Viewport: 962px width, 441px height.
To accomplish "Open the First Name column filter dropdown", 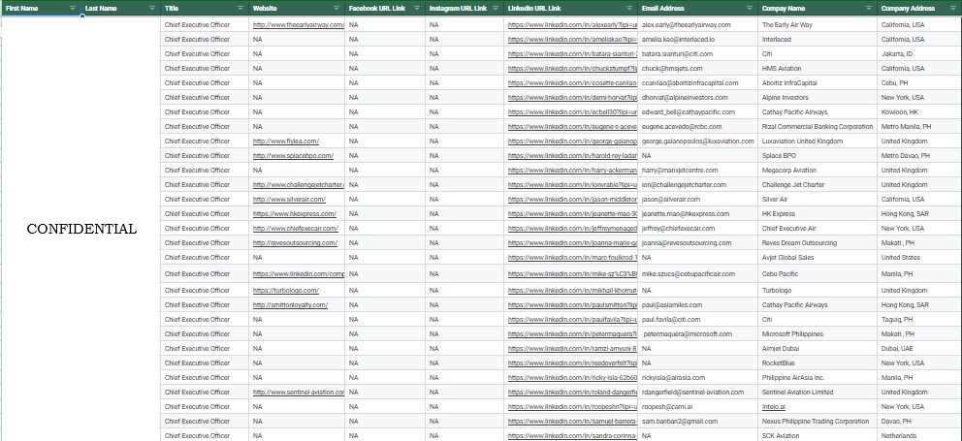I will pos(73,9).
